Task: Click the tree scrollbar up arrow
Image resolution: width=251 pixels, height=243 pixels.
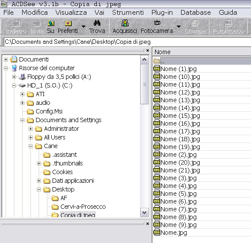Action: [144, 60]
